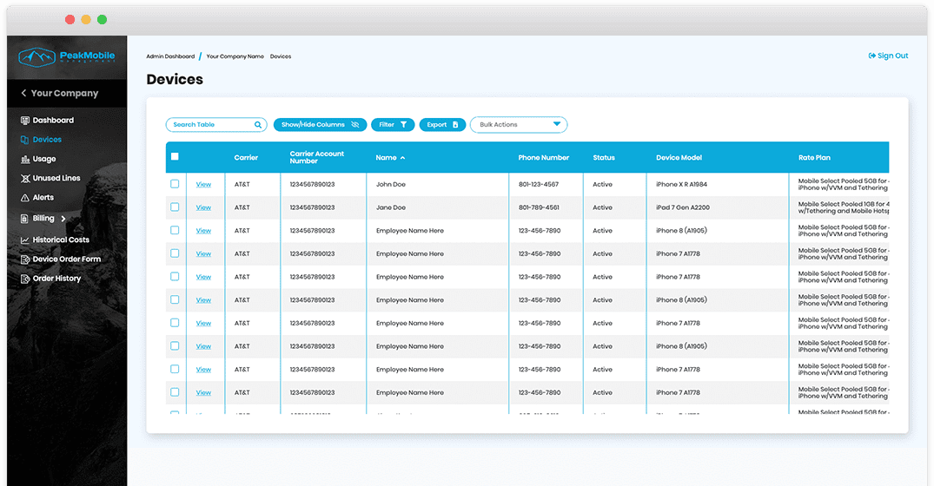Select the checkbox for the fourth row
This screenshot has height=486, width=934.
pos(175,253)
